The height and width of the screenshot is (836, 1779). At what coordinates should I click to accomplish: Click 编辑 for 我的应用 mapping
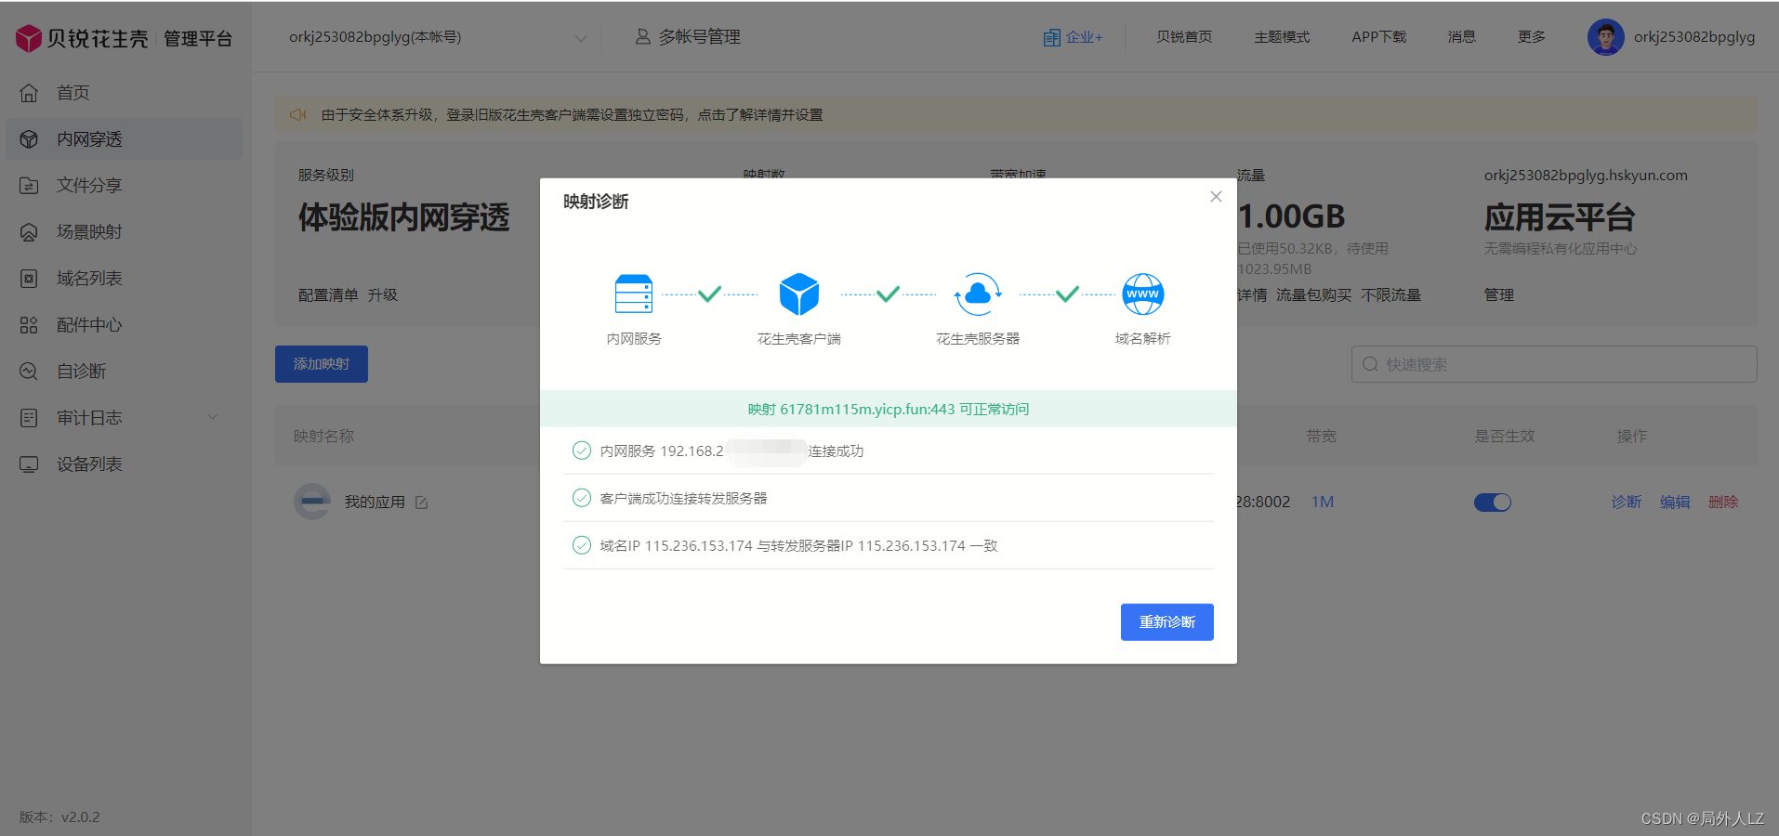1675,502
